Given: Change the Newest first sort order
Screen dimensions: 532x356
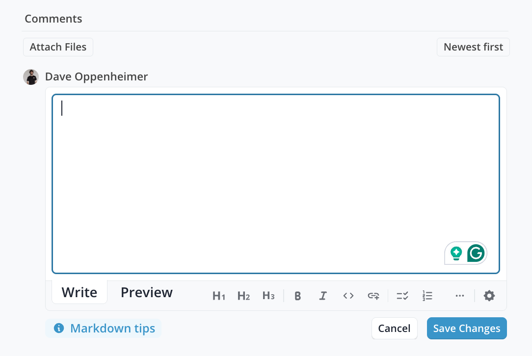Looking at the screenshot, I should 473,47.
